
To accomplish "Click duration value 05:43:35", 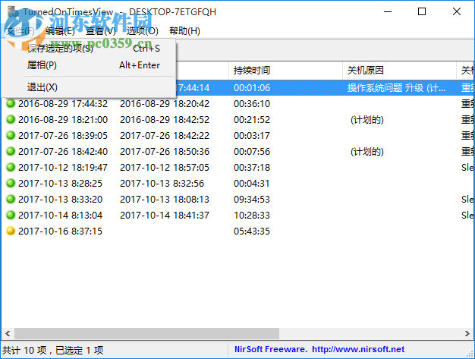I will click(x=252, y=231).
